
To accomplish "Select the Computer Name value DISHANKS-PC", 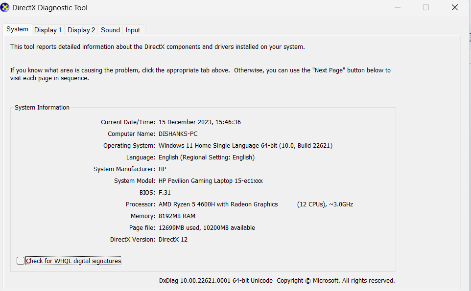I will [x=178, y=134].
